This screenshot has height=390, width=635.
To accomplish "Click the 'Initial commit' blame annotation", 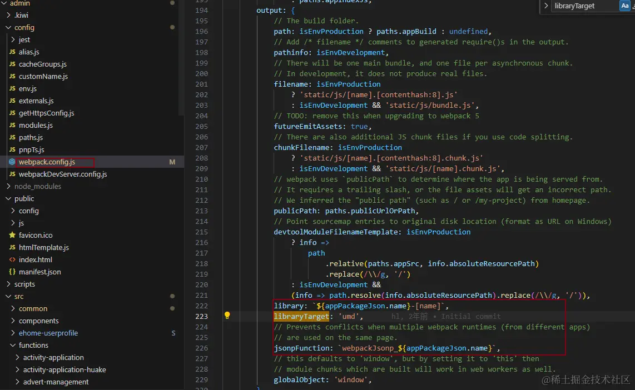I will point(470,316).
